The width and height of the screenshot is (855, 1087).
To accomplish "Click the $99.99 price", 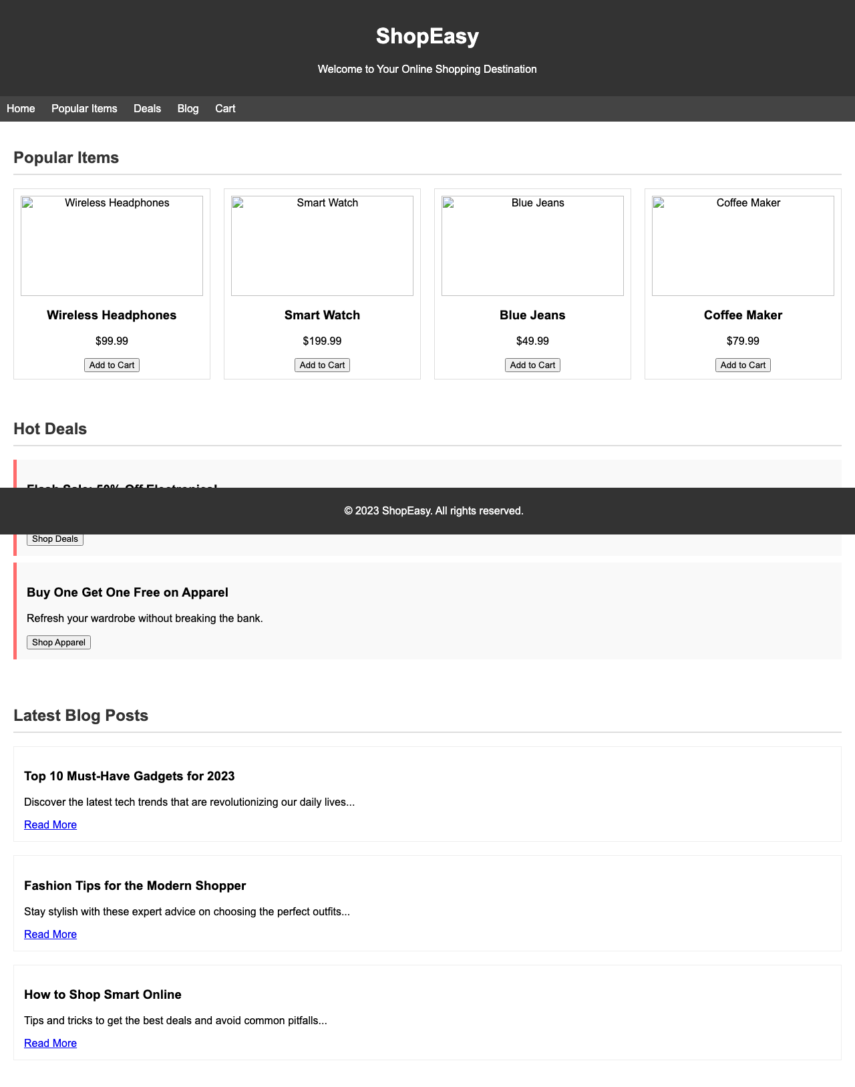I will (x=112, y=341).
